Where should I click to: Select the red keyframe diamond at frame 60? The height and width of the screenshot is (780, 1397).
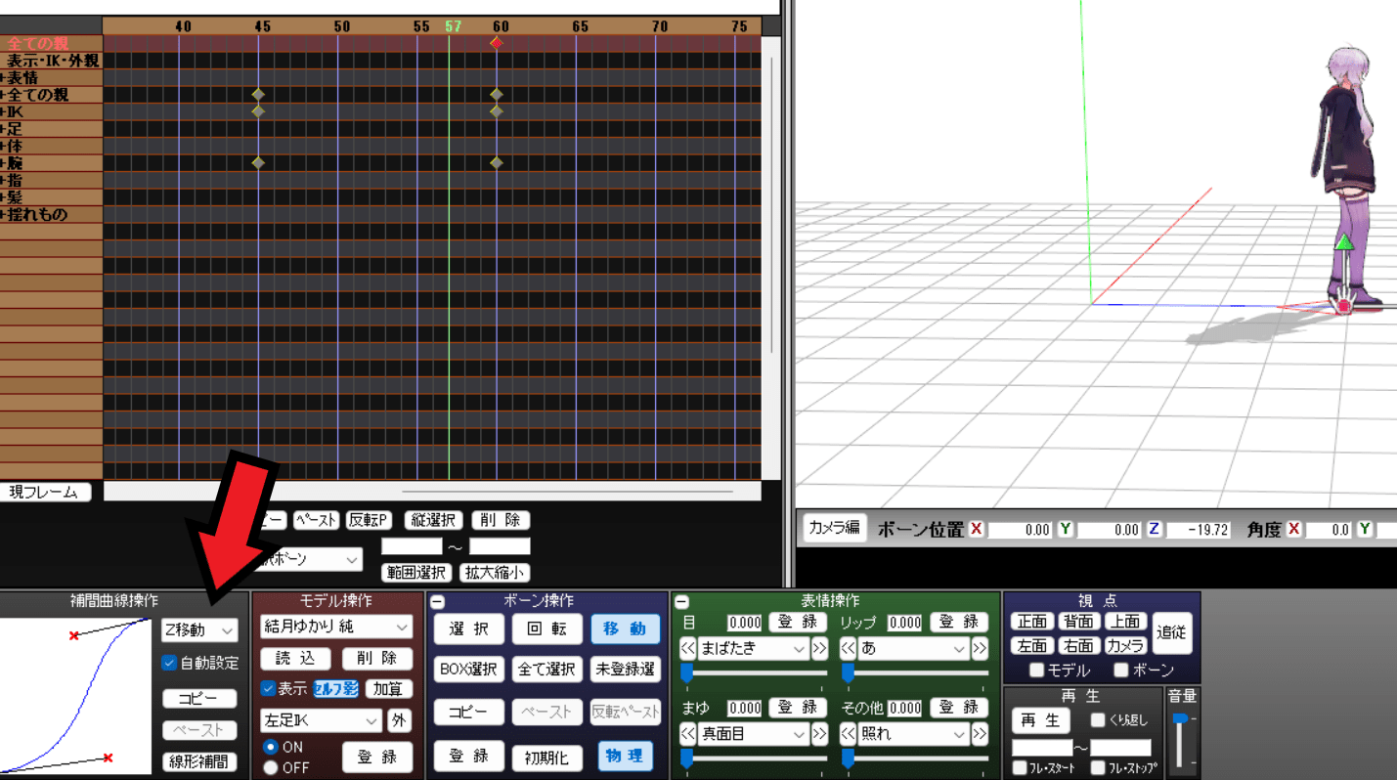click(x=497, y=43)
